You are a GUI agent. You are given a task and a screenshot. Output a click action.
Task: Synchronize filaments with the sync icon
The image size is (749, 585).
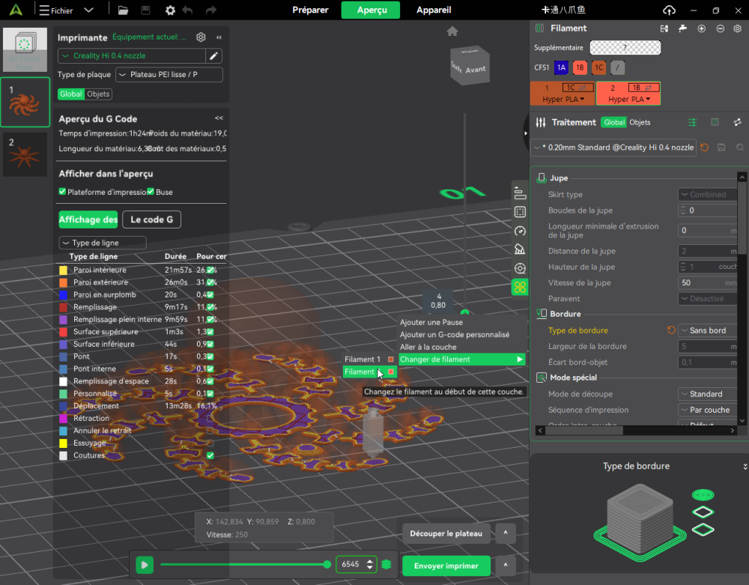[664, 28]
